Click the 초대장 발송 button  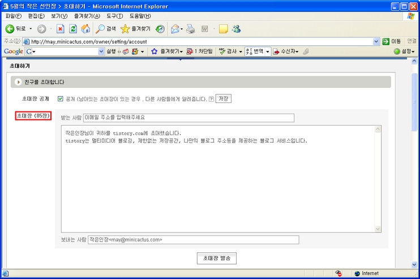point(216,258)
